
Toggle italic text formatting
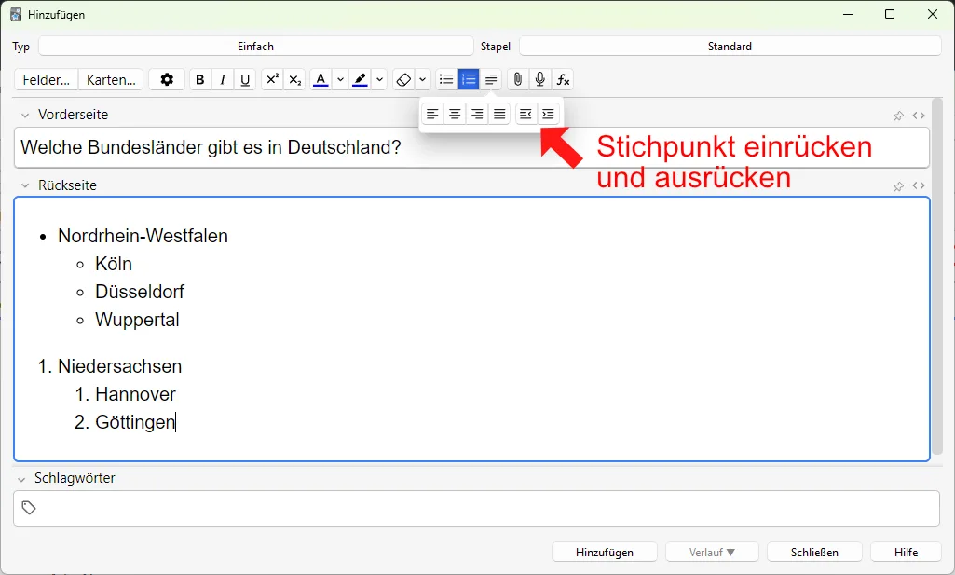pyautogui.click(x=223, y=80)
